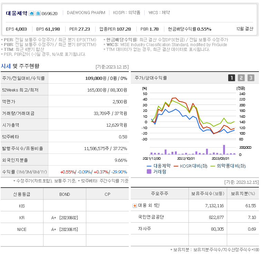
Task: Select the KR rating A+ [20230602]
Action: pos(65,218)
